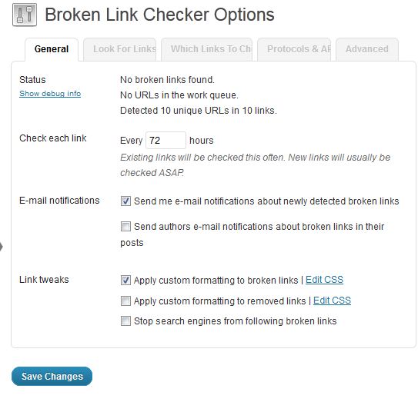Enable Stop search engines from following broken links
The height and width of the screenshot is (402, 418).
coord(125,321)
